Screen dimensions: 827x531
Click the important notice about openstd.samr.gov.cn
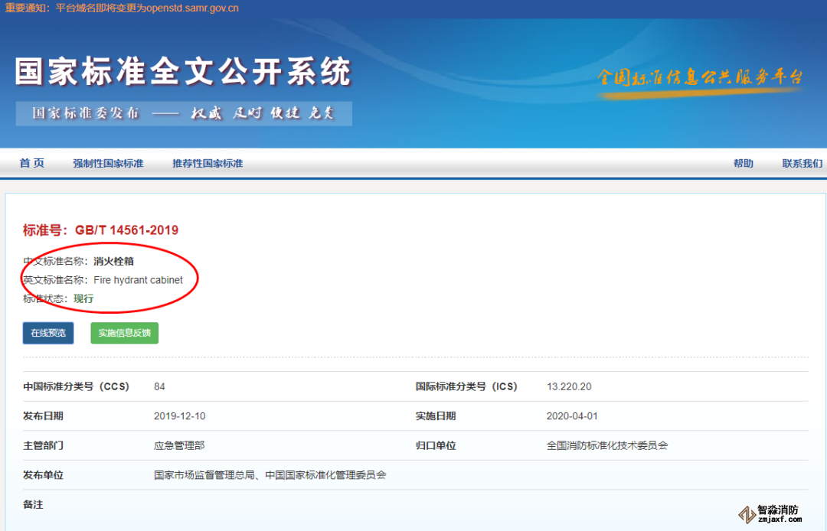[123, 8]
